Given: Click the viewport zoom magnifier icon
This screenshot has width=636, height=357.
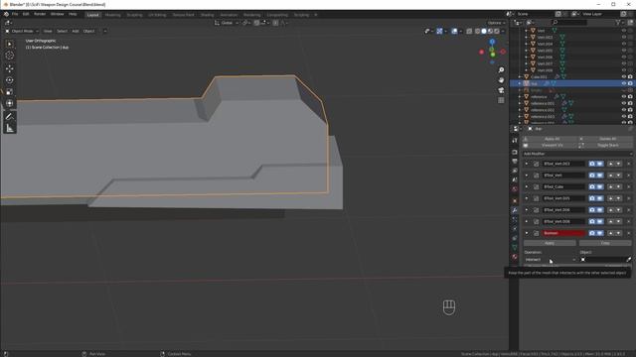Looking at the screenshot, I should click(501, 70).
